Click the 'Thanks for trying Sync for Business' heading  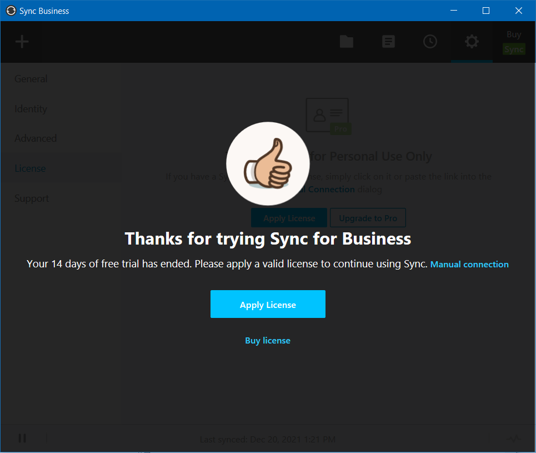click(x=268, y=238)
